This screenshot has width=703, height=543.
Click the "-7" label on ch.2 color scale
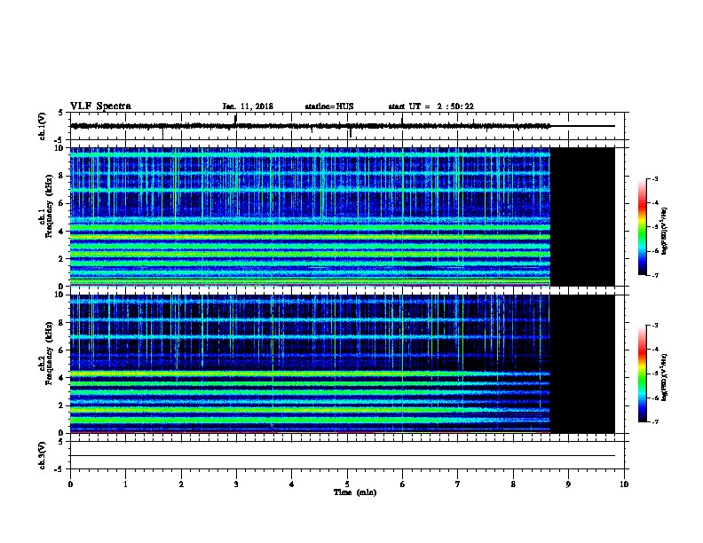pyautogui.click(x=654, y=421)
